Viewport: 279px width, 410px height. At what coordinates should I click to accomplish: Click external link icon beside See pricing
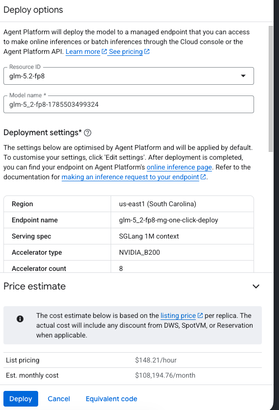tap(147, 51)
